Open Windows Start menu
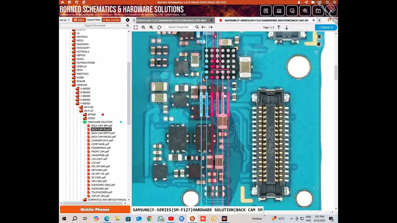This screenshot has height=223, width=397. 64,219
